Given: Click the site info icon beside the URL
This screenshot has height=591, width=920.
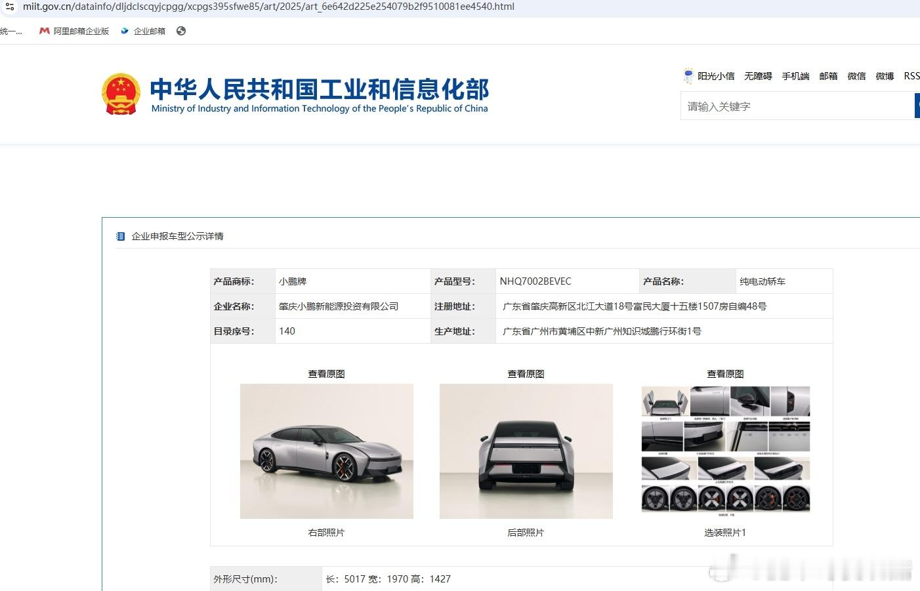Looking at the screenshot, I should (9, 7).
